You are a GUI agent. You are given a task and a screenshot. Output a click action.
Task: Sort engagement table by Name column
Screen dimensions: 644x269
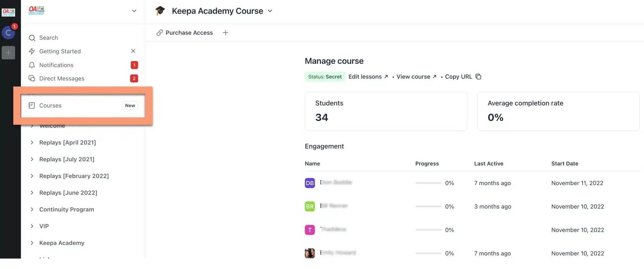pyautogui.click(x=312, y=164)
